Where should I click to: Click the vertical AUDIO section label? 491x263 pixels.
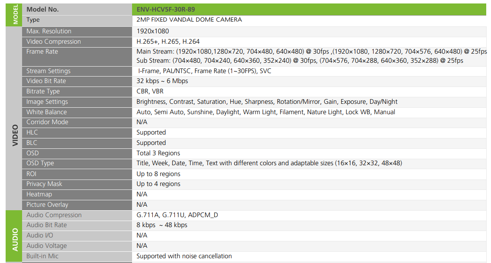[x=15, y=239]
